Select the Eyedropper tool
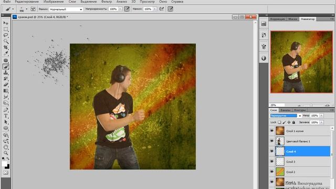Screen dimensions: 336x189 [6, 53]
